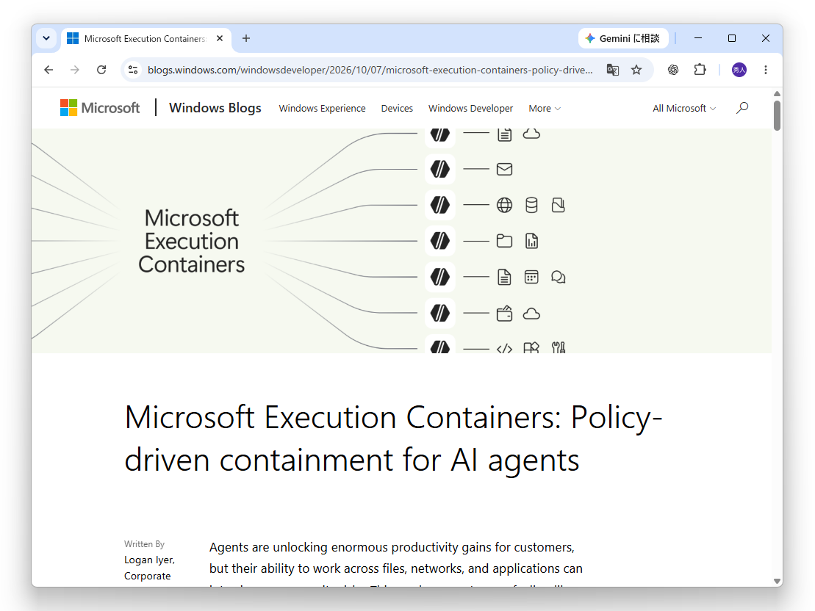The width and height of the screenshot is (815, 611).
Task: Click the chart report document icon
Action: tap(531, 241)
